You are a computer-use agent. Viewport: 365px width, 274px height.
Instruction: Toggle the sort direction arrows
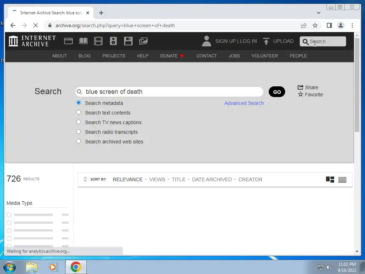[85, 179]
